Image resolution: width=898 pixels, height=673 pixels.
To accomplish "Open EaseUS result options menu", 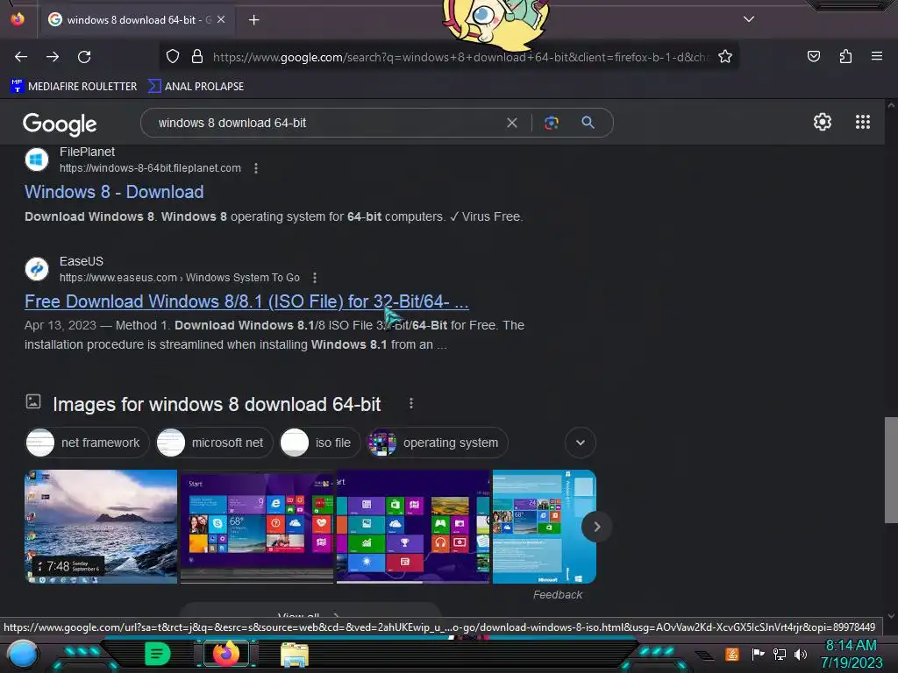I will pyautogui.click(x=315, y=278).
